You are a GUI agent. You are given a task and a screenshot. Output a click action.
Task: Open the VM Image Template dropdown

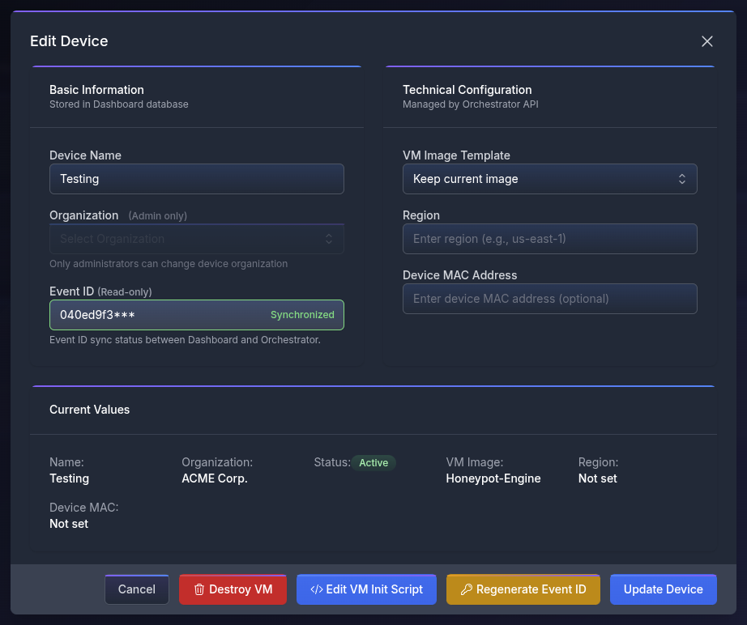coord(549,179)
